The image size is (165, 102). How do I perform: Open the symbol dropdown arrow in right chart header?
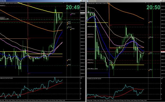click(88, 3)
